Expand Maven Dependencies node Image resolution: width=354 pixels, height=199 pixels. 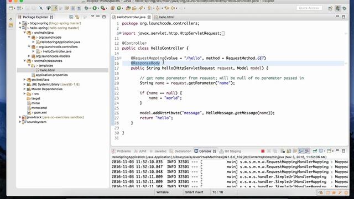(24, 89)
